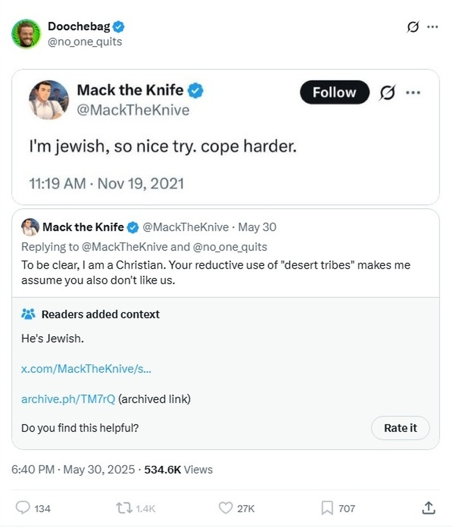Click the reply comment icon
This screenshot has height=528, width=452.
click(23, 508)
